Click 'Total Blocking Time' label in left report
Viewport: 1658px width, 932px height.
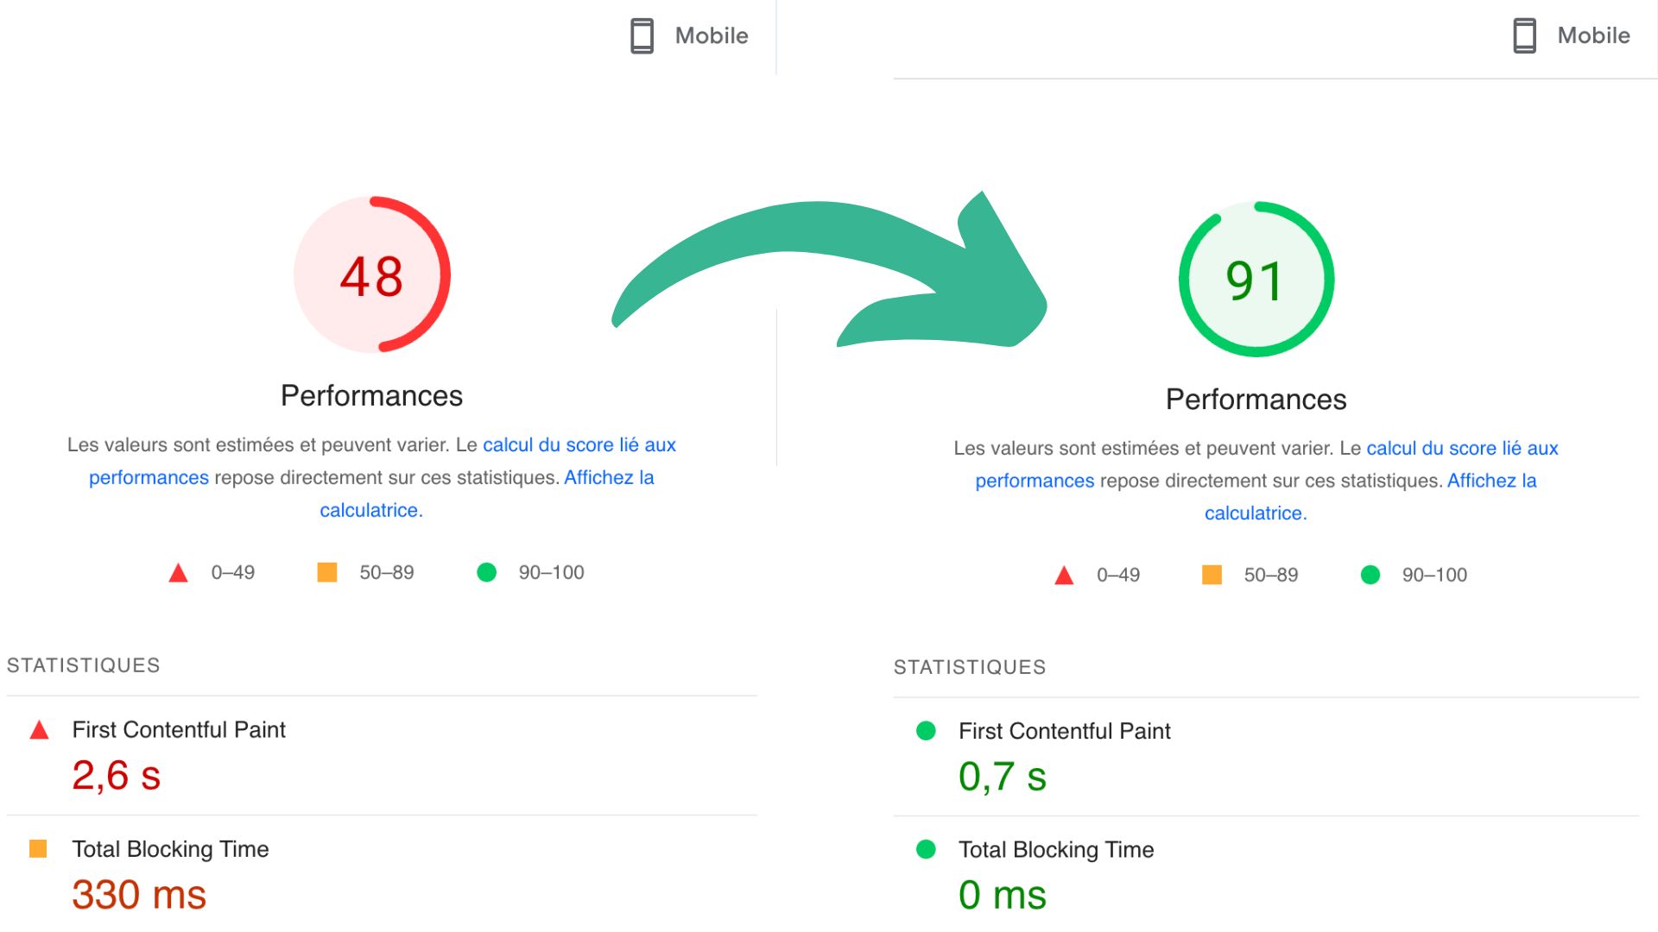[x=170, y=849]
